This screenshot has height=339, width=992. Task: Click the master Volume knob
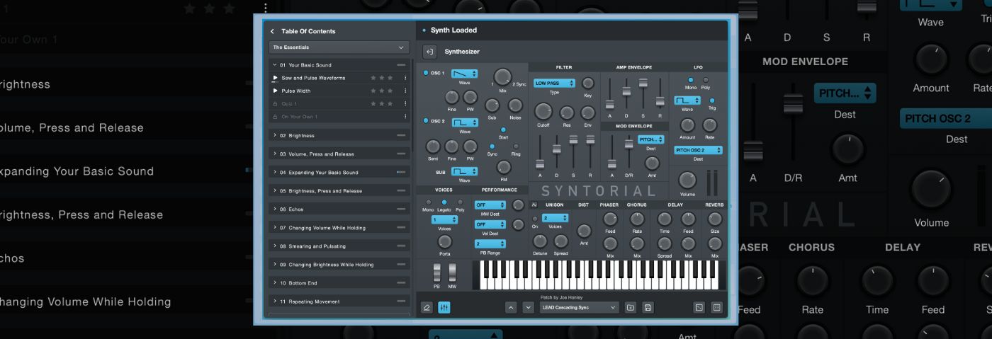pos(687,180)
